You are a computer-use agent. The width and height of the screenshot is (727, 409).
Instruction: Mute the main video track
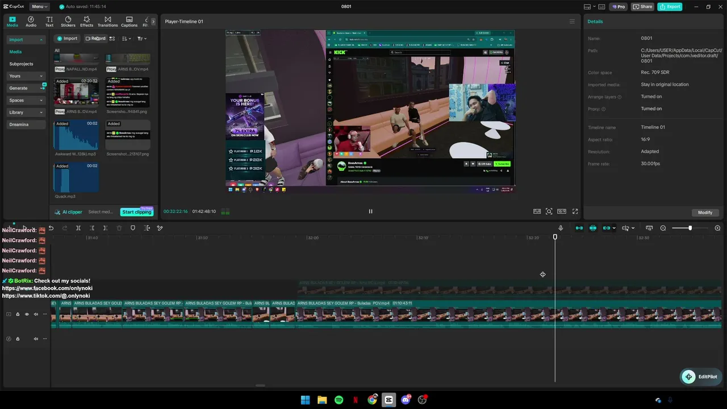pyautogui.click(x=36, y=314)
